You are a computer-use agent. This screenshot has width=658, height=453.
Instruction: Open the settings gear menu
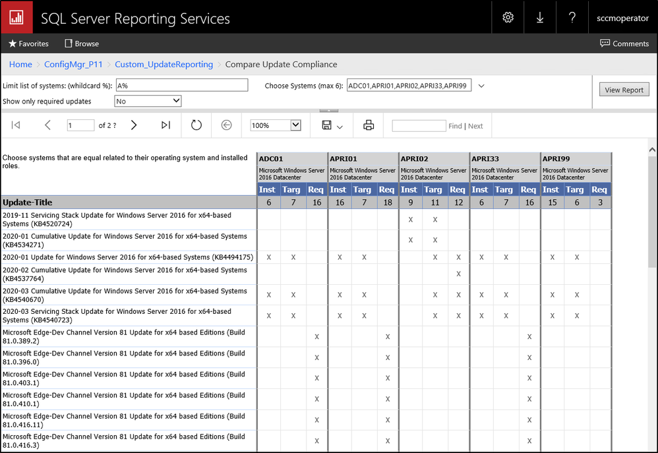(508, 18)
